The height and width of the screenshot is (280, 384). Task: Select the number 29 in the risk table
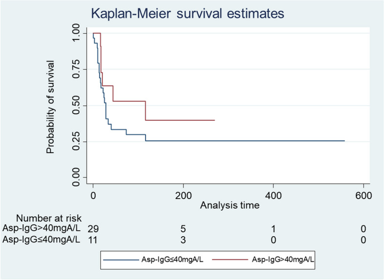point(93,228)
